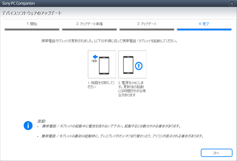The height and width of the screenshot is (161, 237).
Task: Close the Sony PC Companion window
Action: pos(232,3)
